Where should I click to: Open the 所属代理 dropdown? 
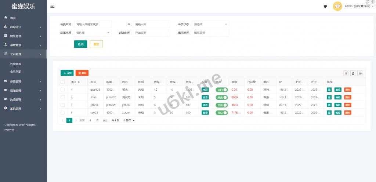(x=93, y=33)
